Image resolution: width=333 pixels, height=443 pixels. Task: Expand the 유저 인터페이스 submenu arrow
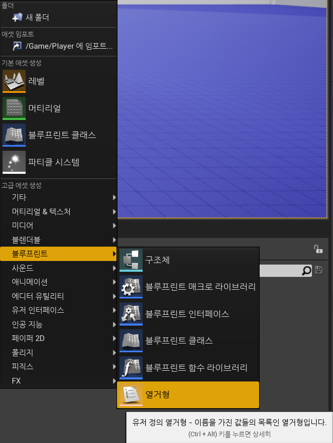114,310
